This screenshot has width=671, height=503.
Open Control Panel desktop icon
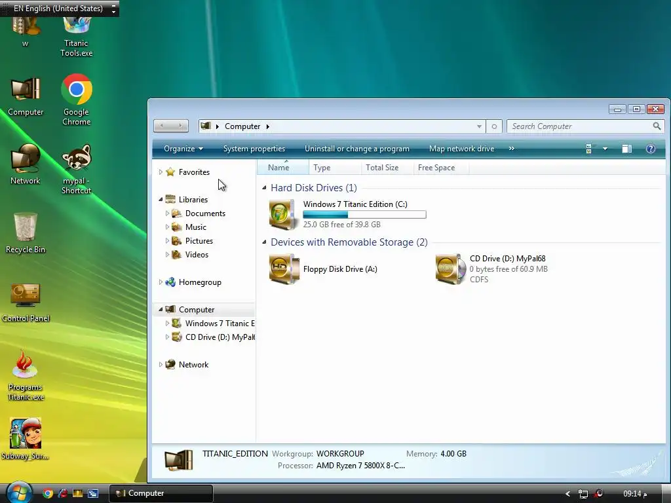click(26, 303)
